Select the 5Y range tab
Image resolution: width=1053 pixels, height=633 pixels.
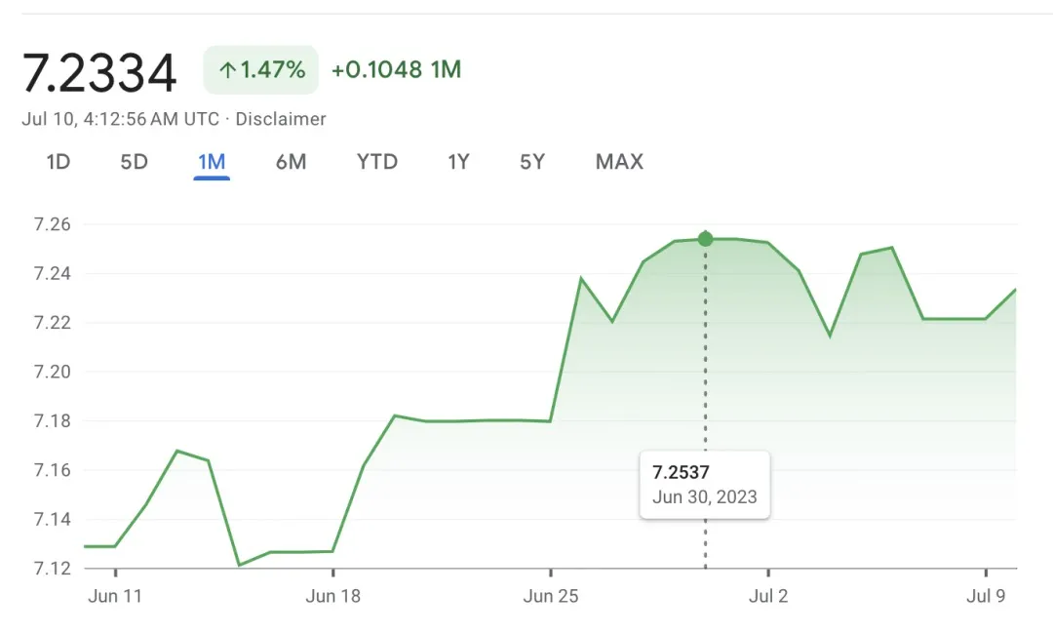point(532,162)
